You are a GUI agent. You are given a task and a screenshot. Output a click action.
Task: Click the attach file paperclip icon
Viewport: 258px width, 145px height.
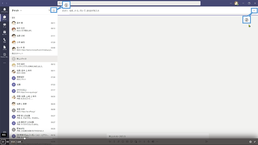118,141
